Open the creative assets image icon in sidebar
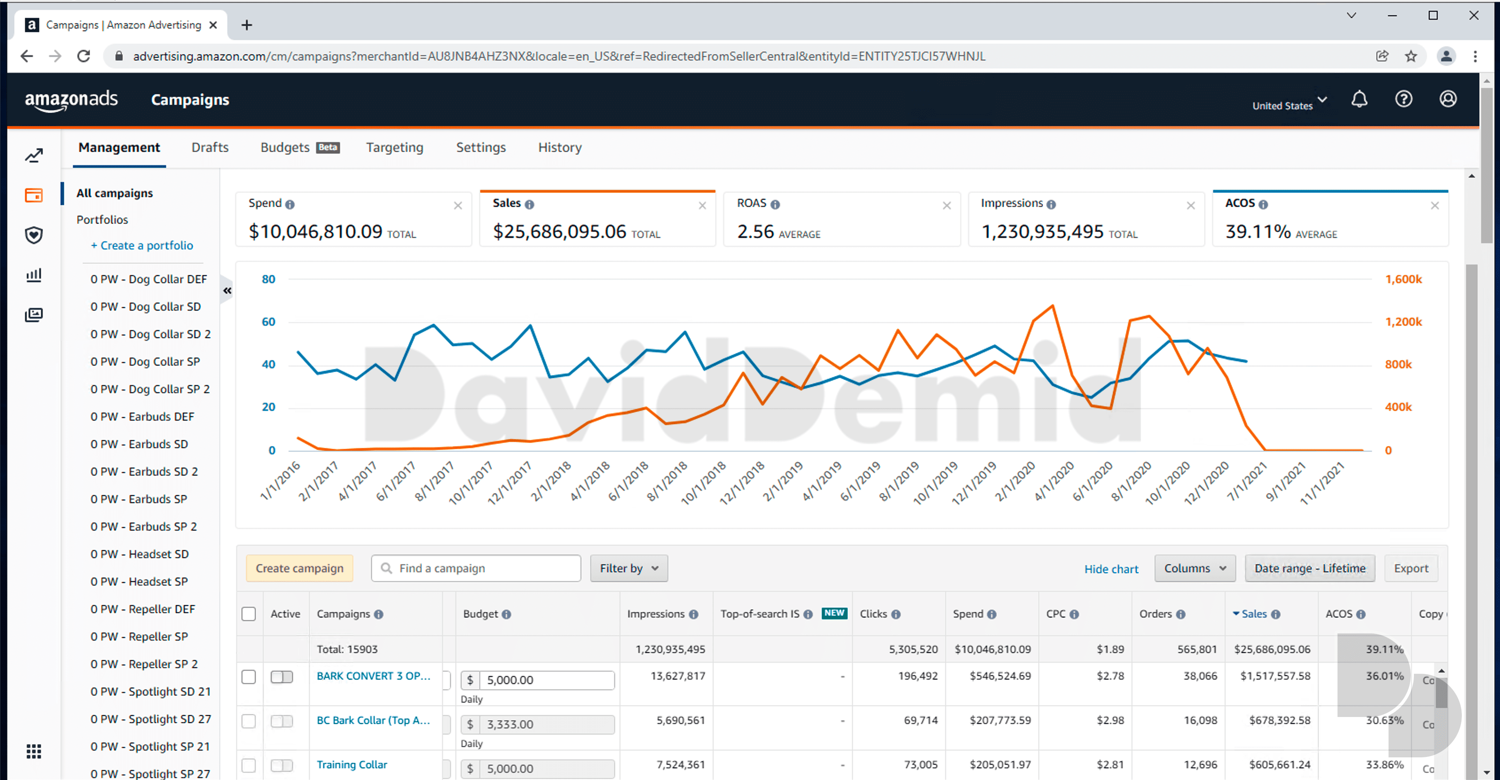Screen dimensions: 1500x780 34,315
